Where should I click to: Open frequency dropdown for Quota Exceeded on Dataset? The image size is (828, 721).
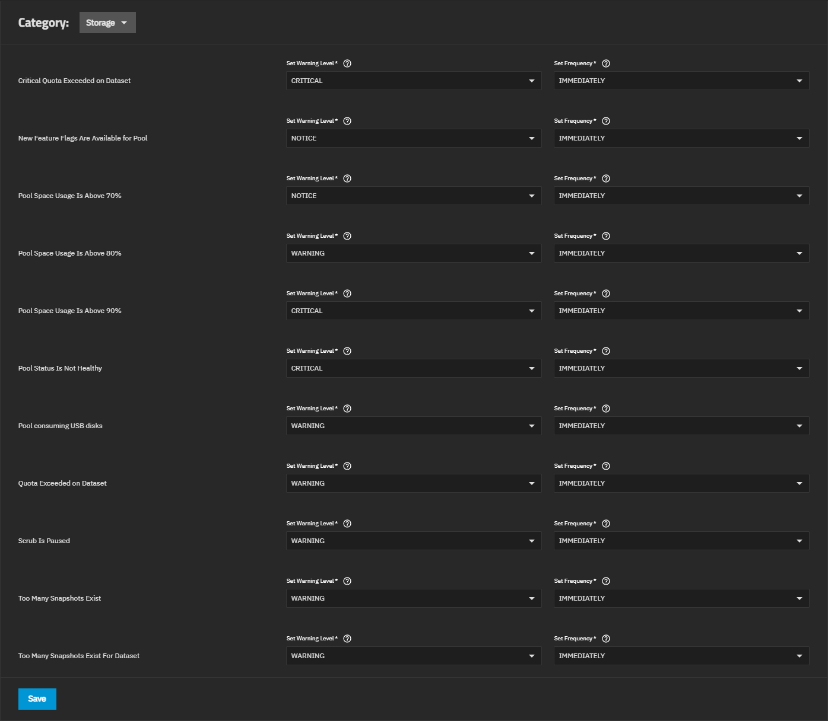681,483
